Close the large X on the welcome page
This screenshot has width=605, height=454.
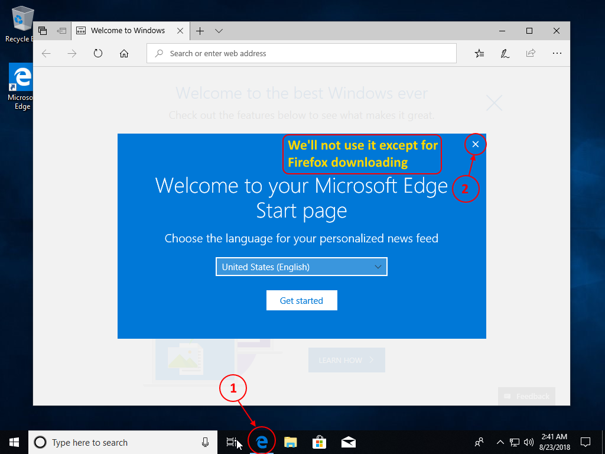495,103
